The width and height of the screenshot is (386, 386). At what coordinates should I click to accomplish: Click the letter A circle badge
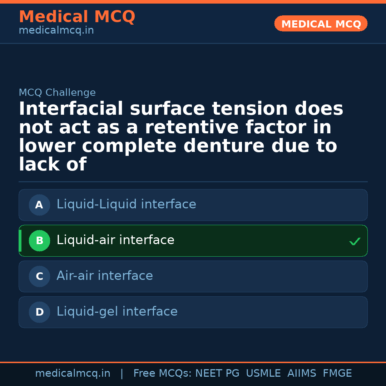point(39,205)
